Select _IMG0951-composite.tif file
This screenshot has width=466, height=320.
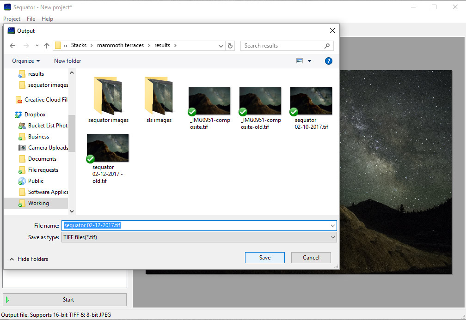[x=209, y=108]
